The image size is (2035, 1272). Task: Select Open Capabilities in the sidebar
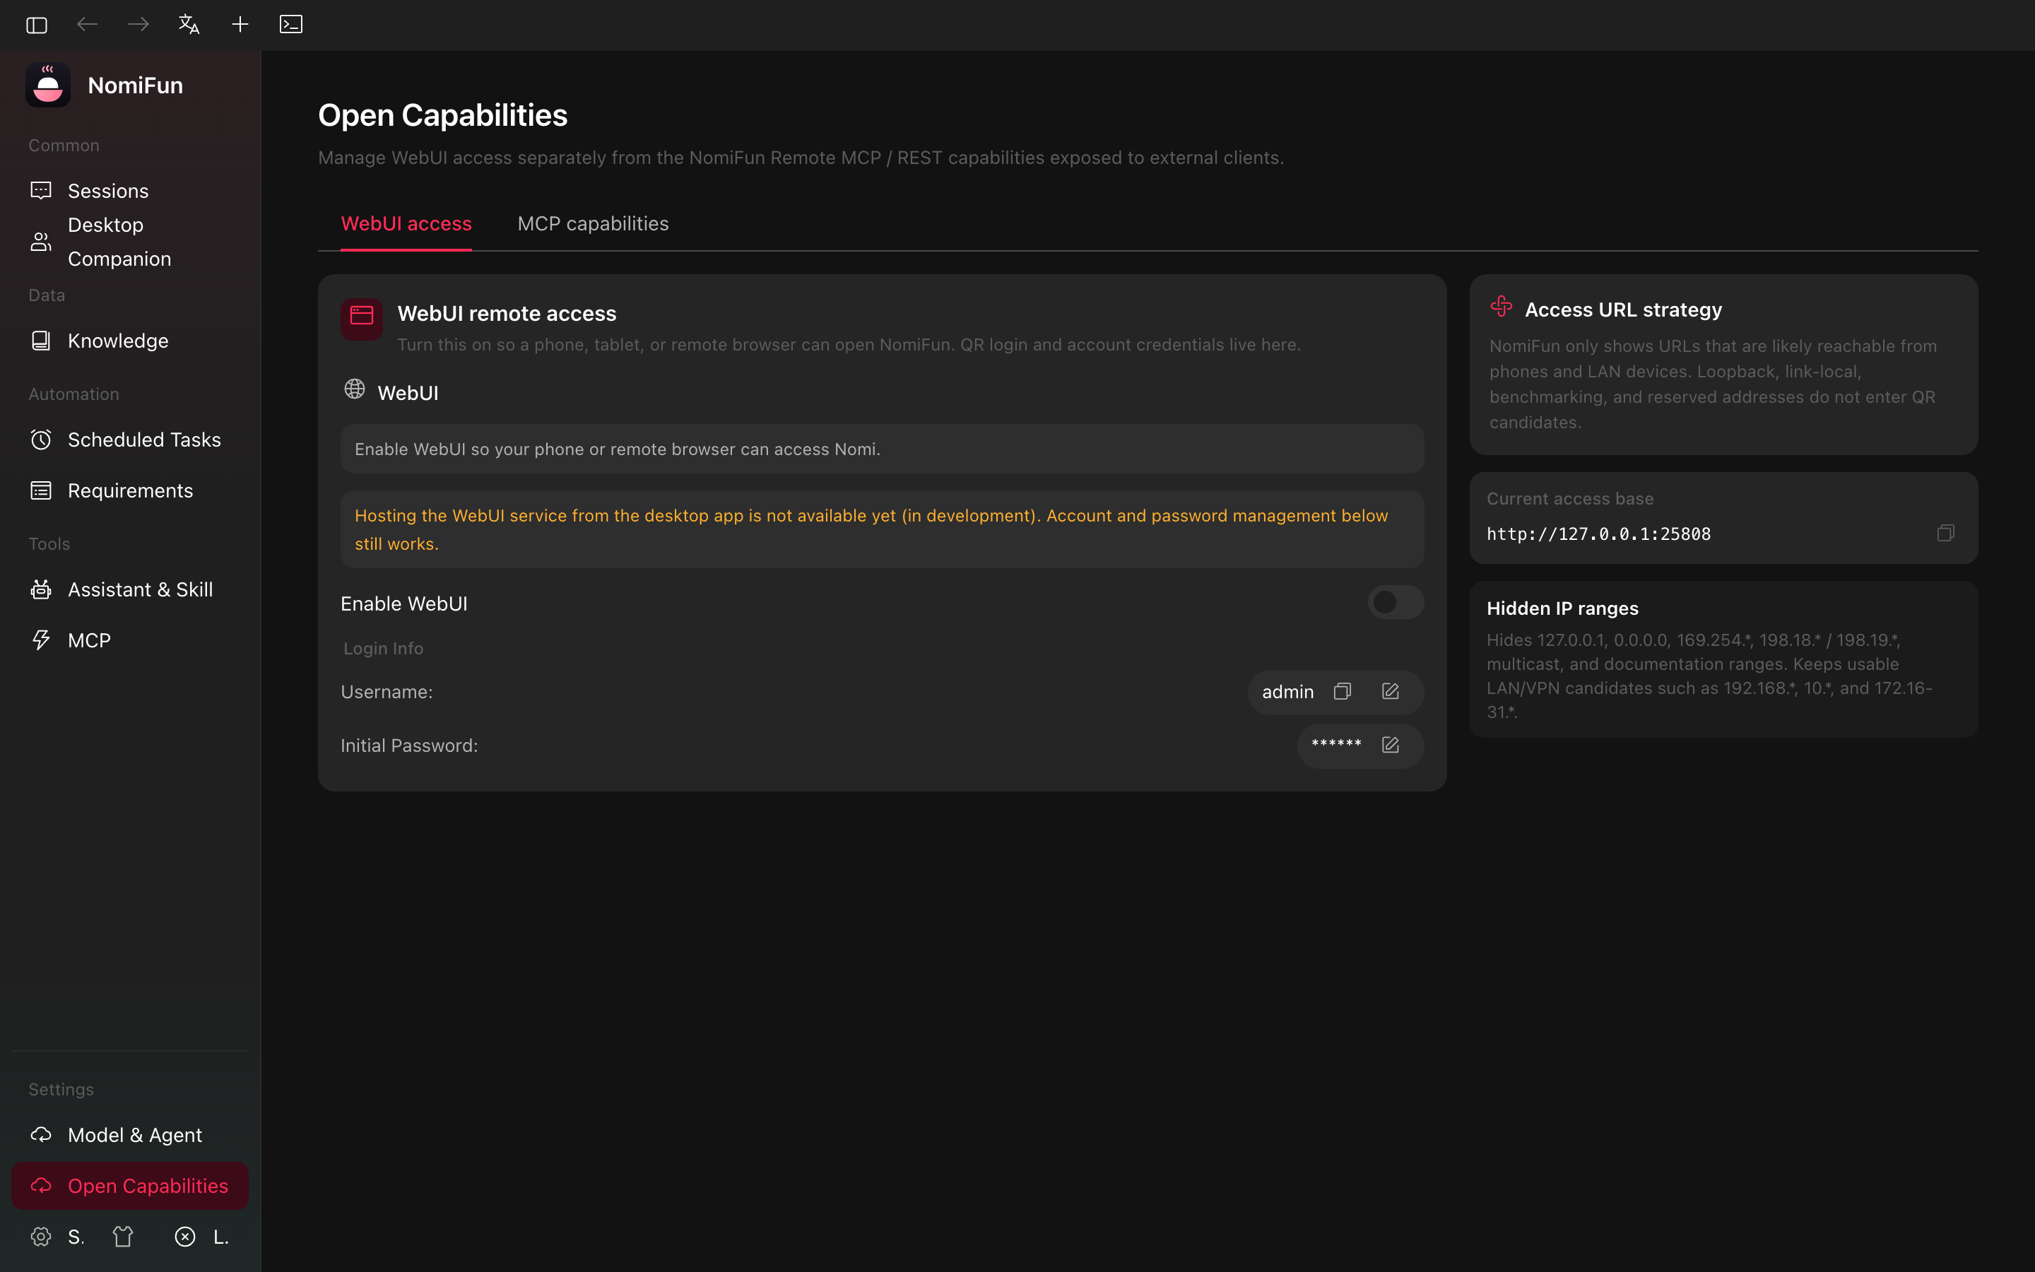[130, 1185]
